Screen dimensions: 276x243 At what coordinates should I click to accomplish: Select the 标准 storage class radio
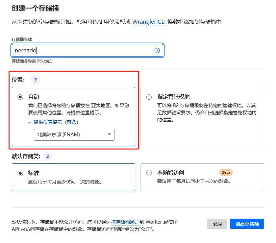20,173
